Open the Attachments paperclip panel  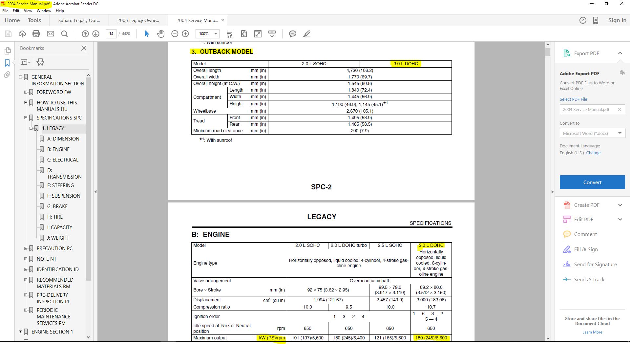[x=7, y=75]
